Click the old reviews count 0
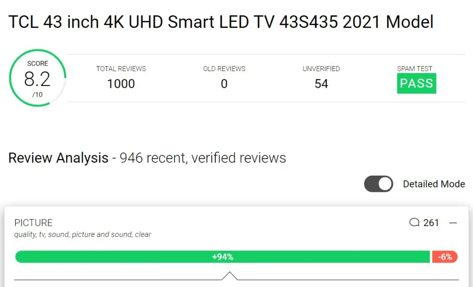This screenshot has height=287, width=473. [x=224, y=84]
